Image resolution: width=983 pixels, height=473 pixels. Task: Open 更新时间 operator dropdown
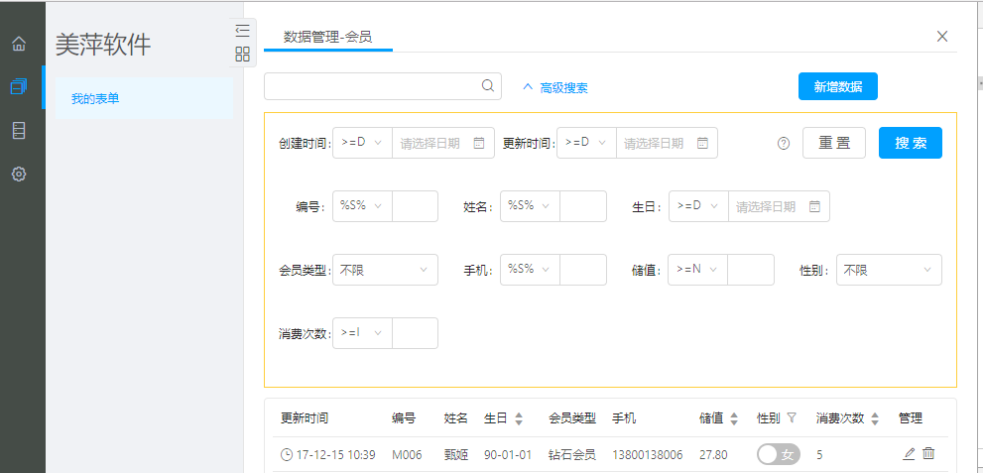[586, 143]
